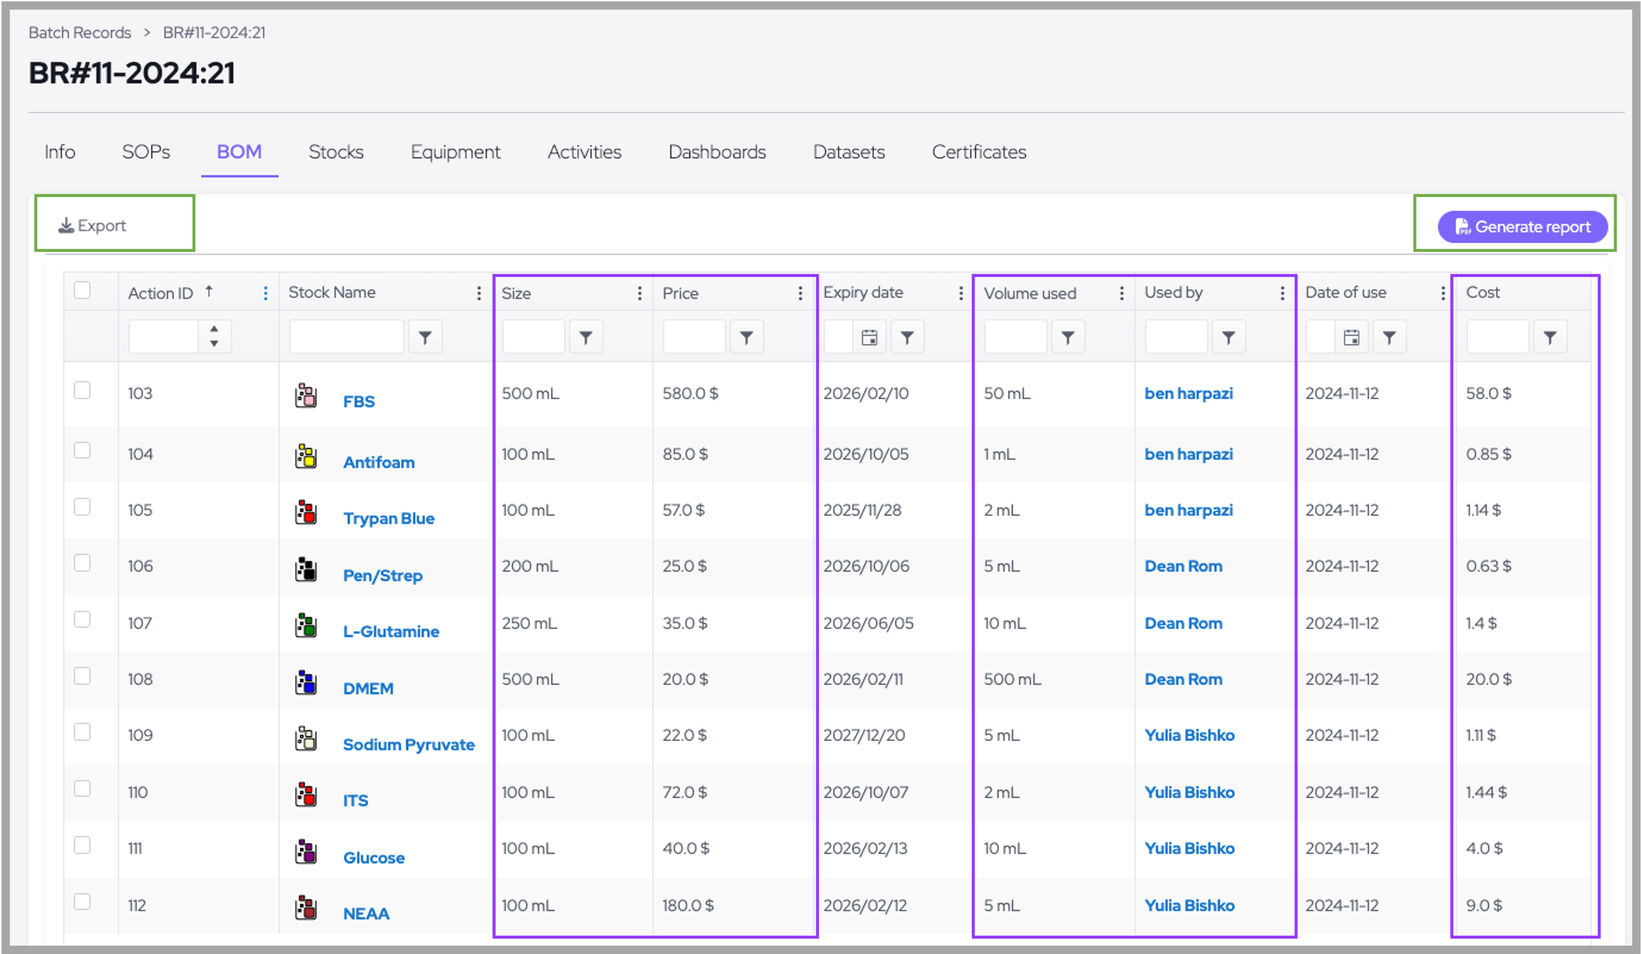The width and height of the screenshot is (1641, 954).
Task: Increment the Action ID filter stepper up
Action: pyautogui.click(x=214, y=329)
